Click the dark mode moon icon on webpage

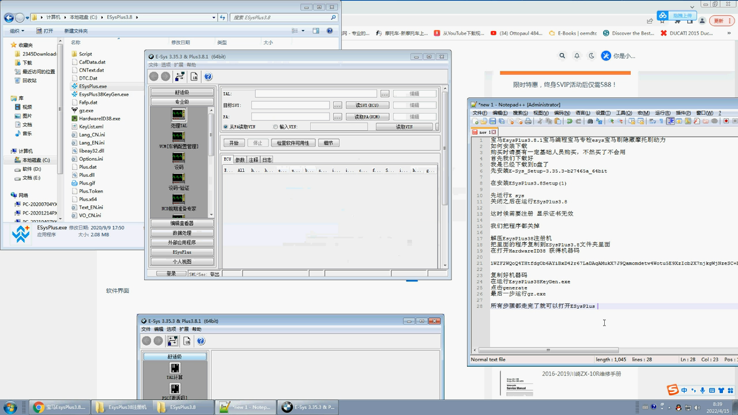coord(591,56)
